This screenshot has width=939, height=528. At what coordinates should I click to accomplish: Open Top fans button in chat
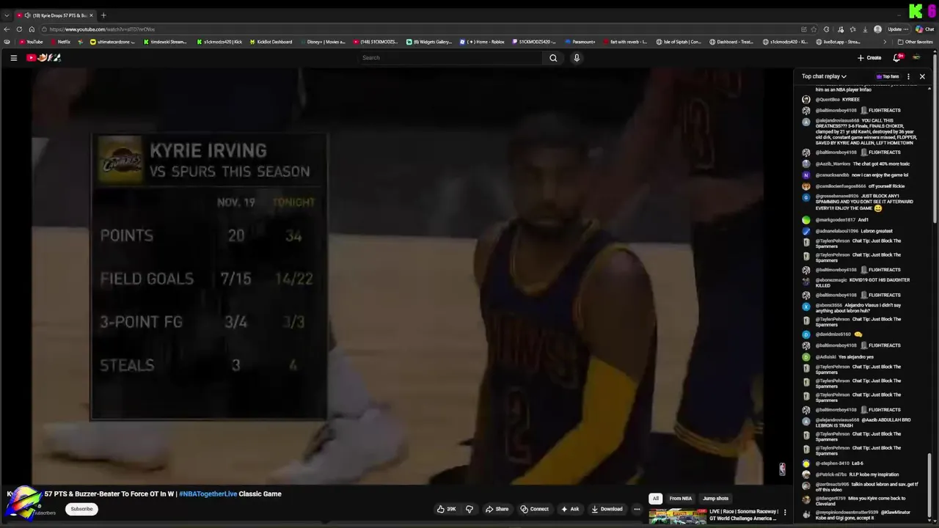pos(888,76)
